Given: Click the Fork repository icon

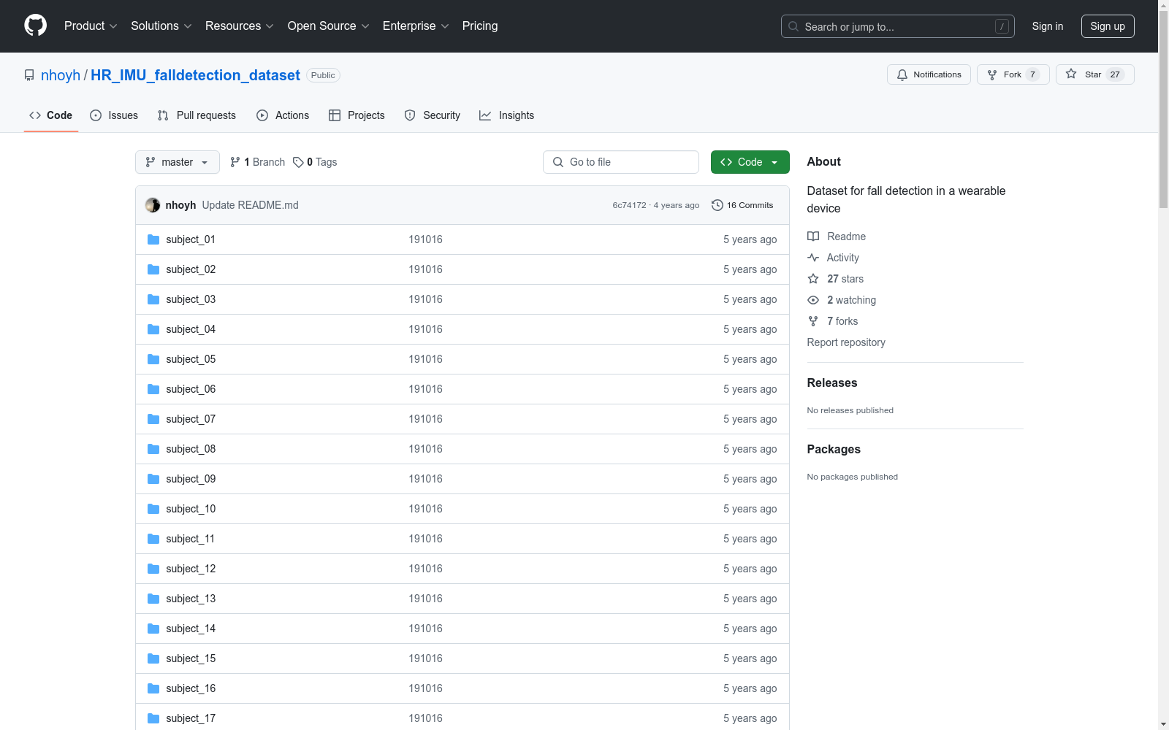Looking at the screenshot, I should tap(992, 74).
